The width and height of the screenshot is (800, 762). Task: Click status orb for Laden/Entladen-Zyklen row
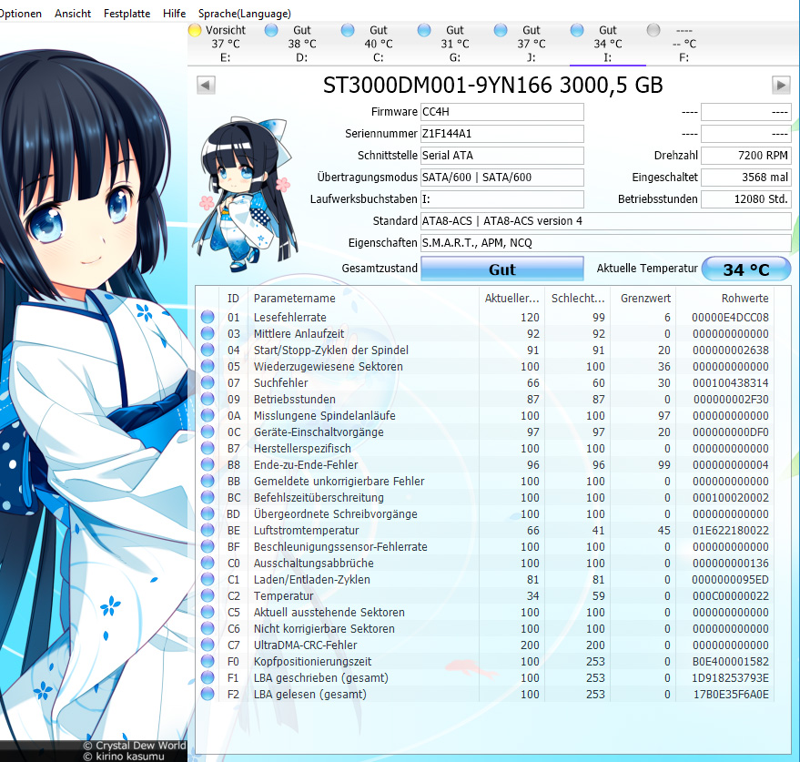(208, 579)
